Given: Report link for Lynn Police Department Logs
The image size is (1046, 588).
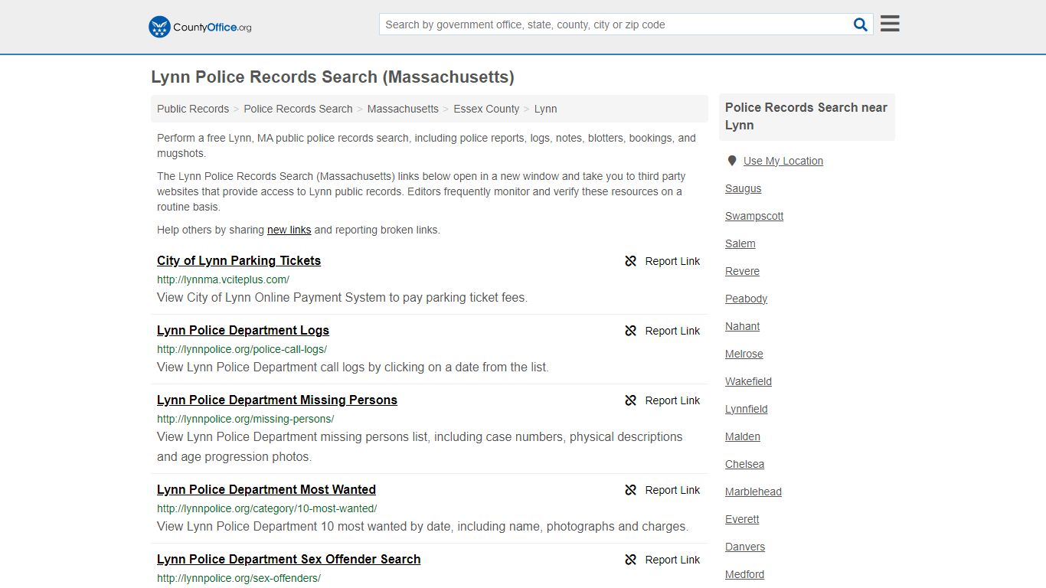Looking at the screenshot, I should (662, 331).
